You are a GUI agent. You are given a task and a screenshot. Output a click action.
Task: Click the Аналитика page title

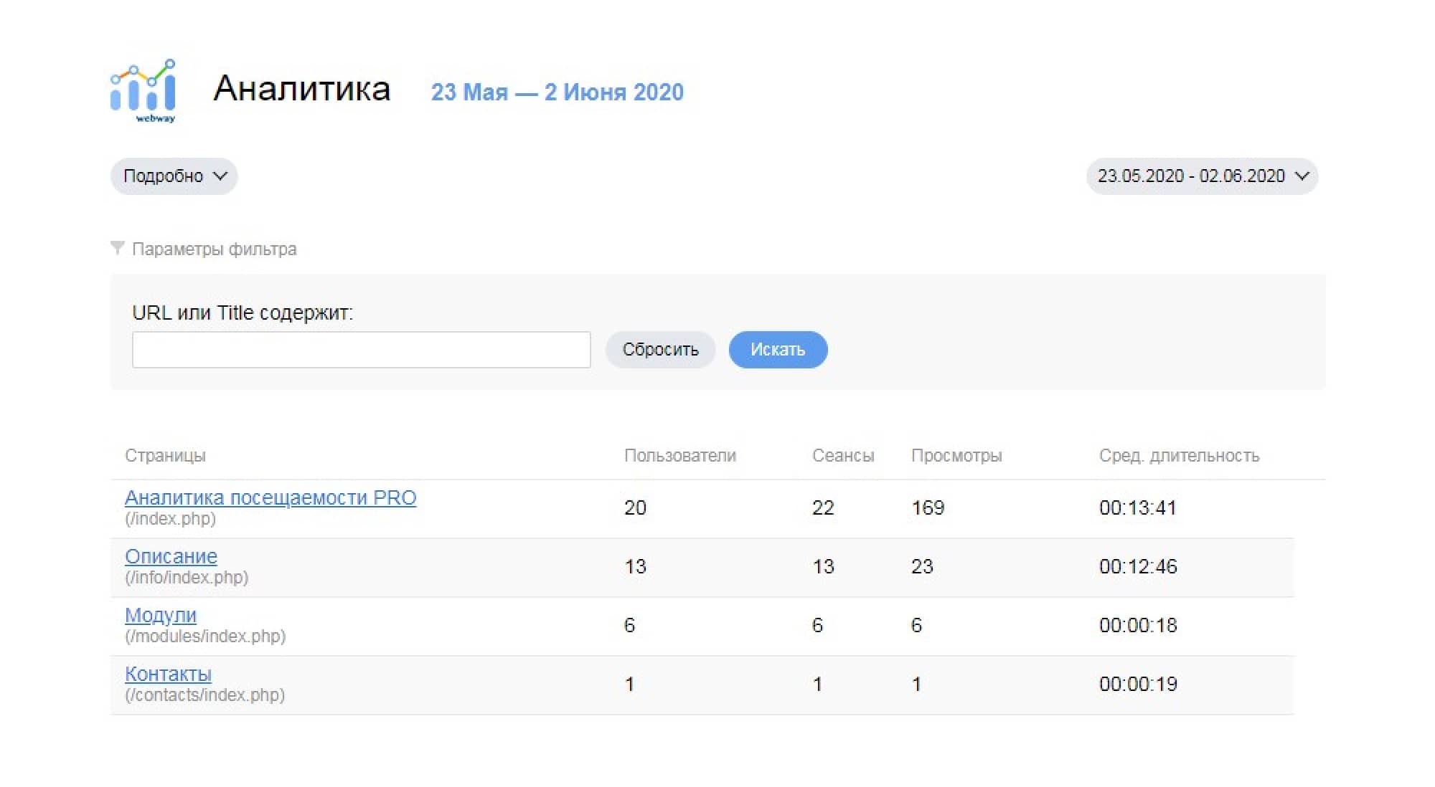point(301,89)
